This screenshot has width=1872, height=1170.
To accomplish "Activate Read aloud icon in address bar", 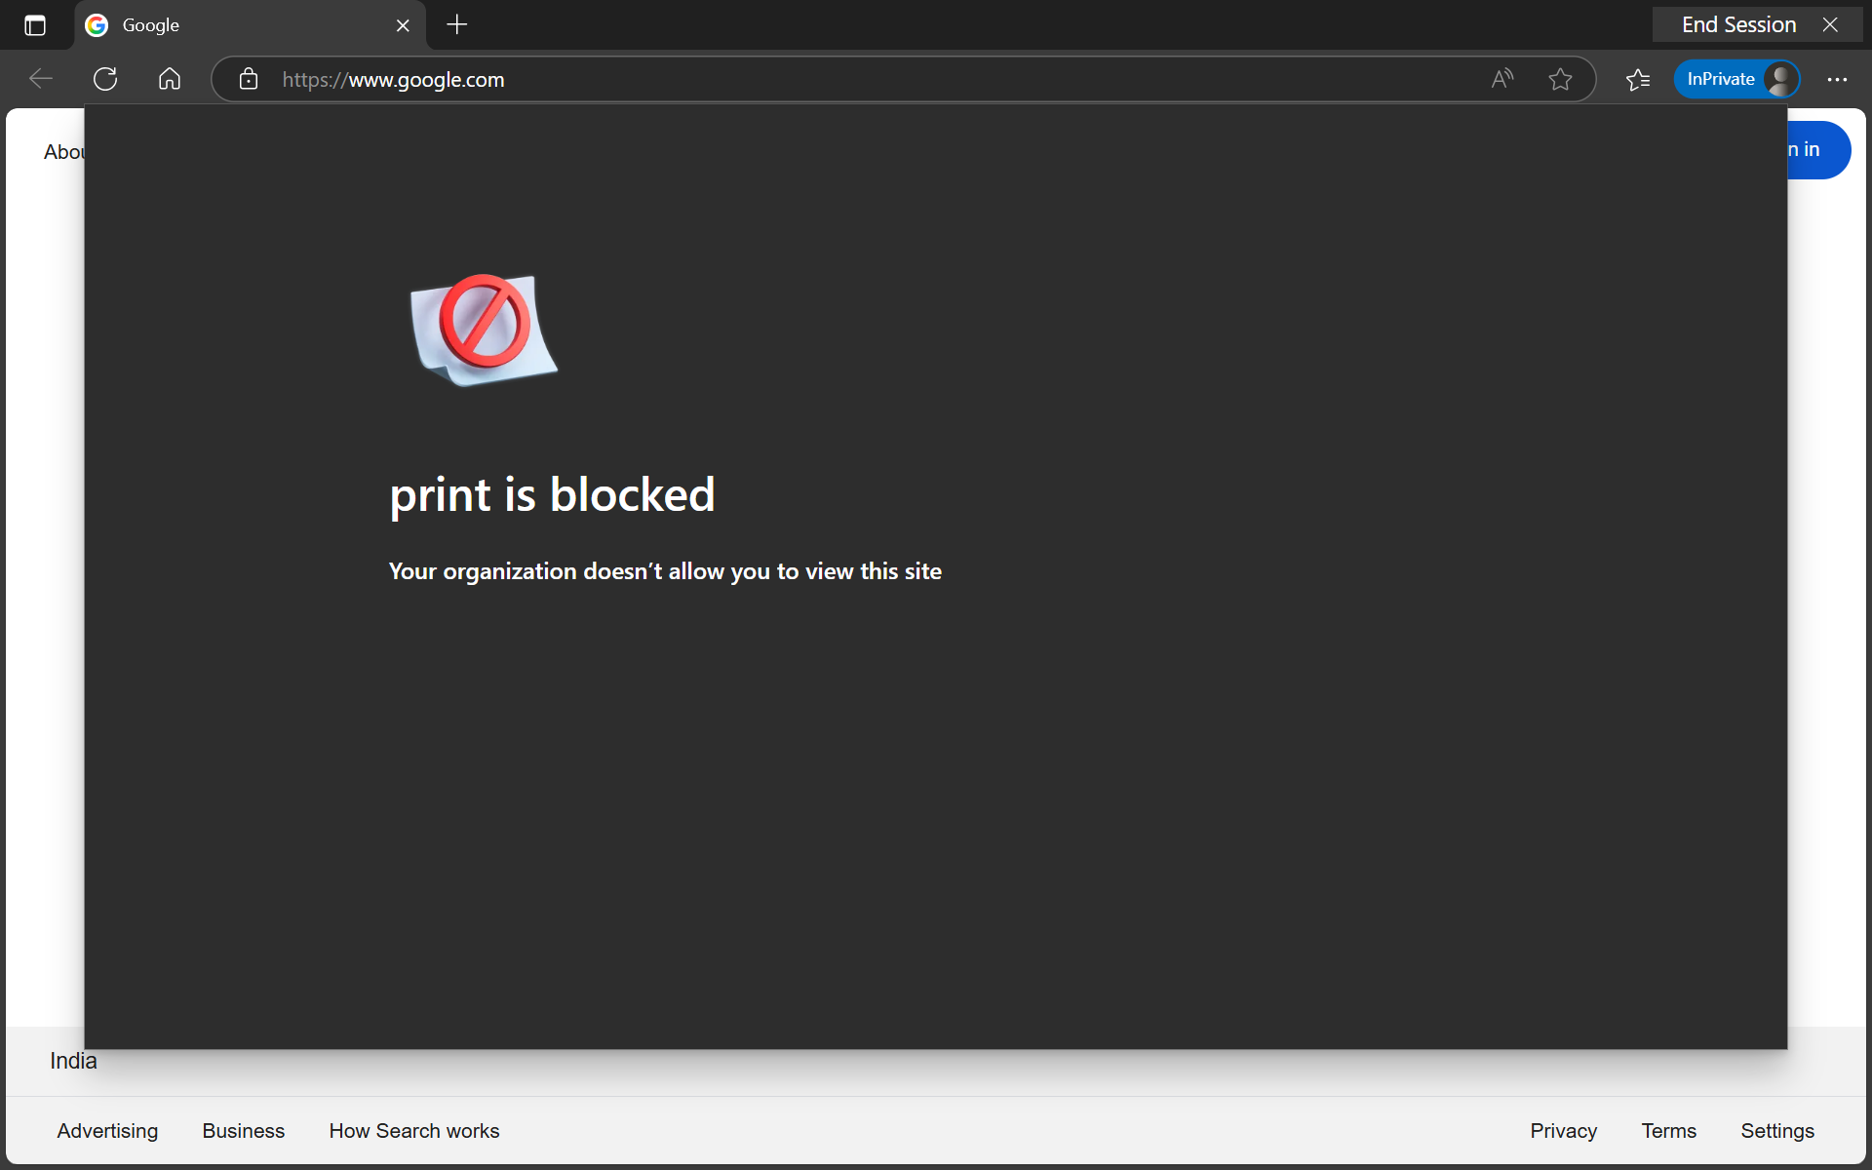I will pyautogui.click(x=1502, y=79).
